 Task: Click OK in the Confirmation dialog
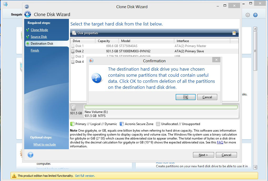(x=185, y=97)
